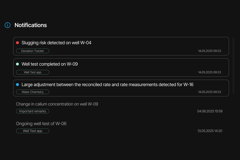
Task: Click the timestamp on the W-16 notification
Action: (x=210, y=92)
